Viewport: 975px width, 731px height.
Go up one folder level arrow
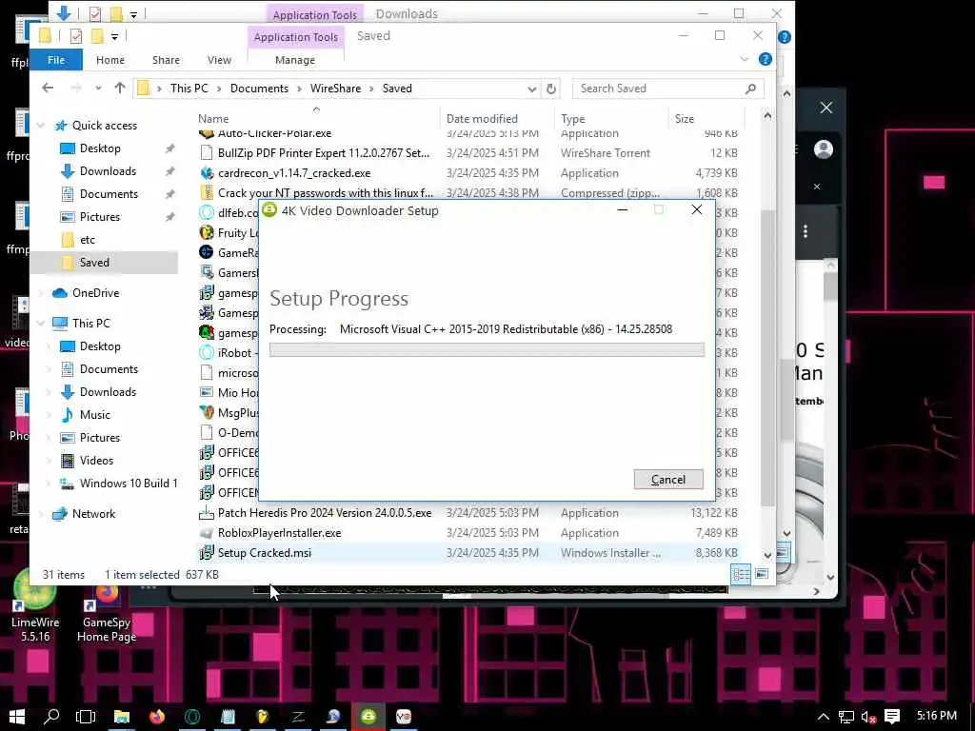pyautogui.click(x=120, y=89)
